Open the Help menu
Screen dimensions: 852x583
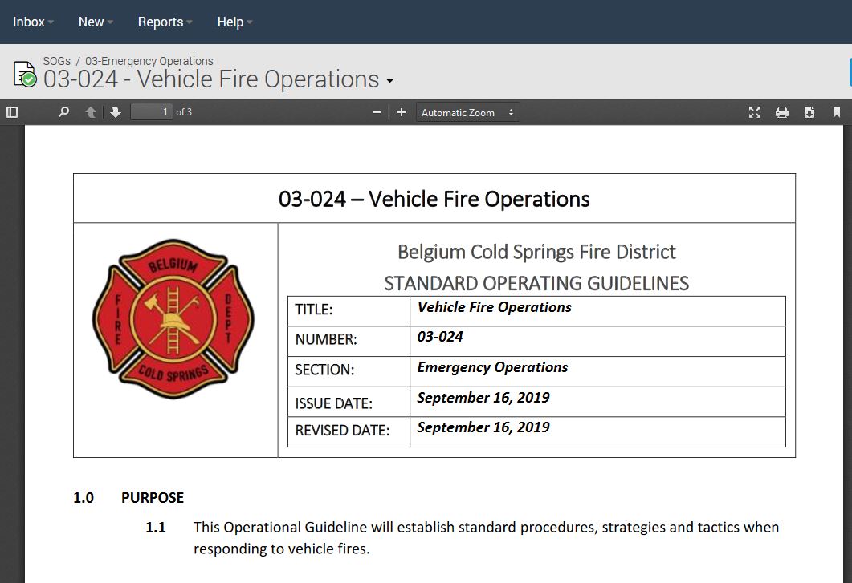click(234, 22)
